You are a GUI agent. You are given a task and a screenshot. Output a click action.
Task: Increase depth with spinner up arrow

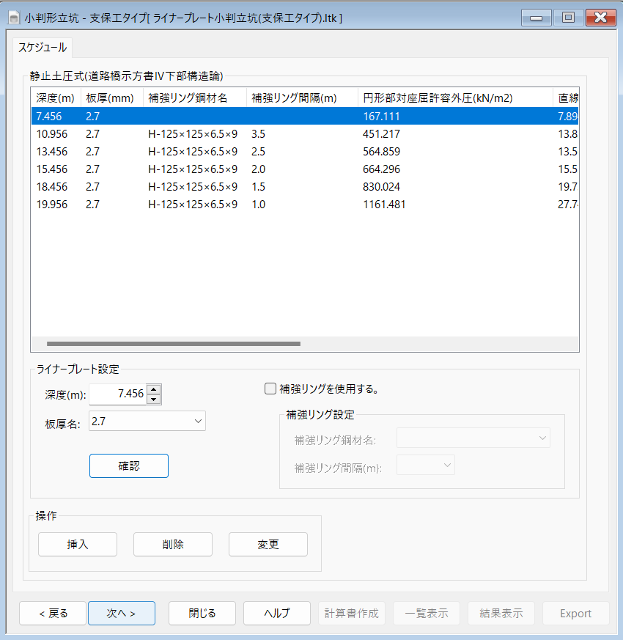(x=153, y=390)
